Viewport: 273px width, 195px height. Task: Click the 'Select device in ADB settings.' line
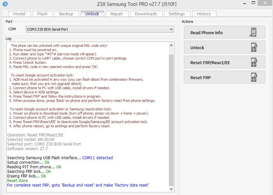pos(34,92)
